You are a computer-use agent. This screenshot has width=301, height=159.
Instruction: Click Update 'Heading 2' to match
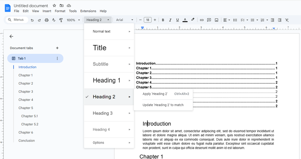click(x=163, y=105)
